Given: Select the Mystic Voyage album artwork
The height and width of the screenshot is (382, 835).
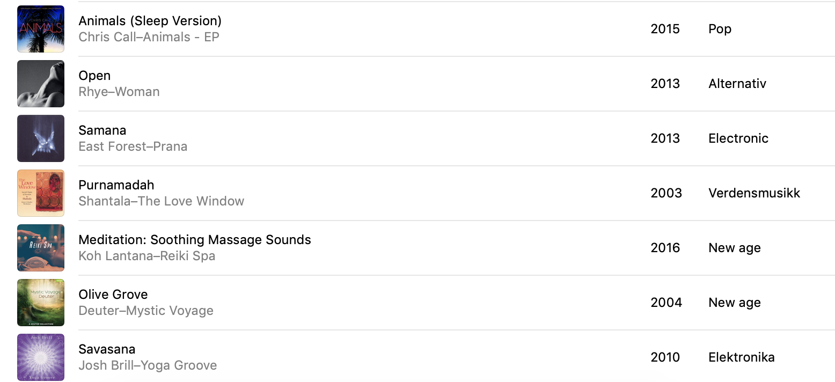Looking at the screenshot, I should click(x=41, y=303).
